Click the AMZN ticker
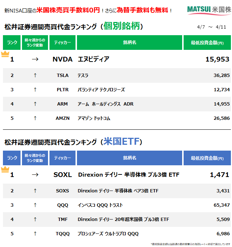 click(x=63, y=118)
